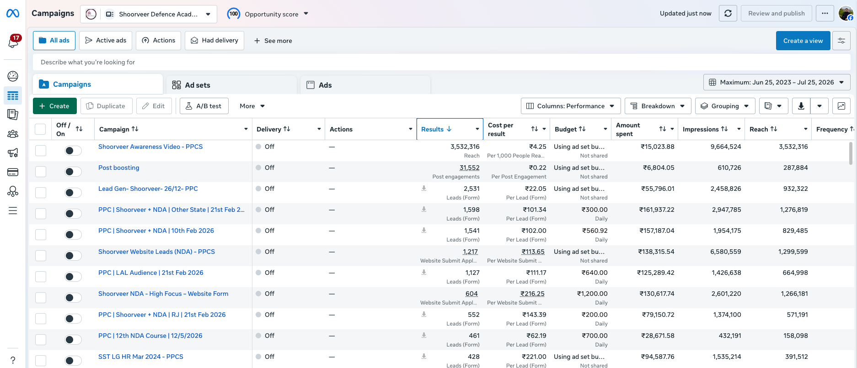Screen dimensions: 857x368
Task: Click the green Create button
Action: (x=55, y=106)
